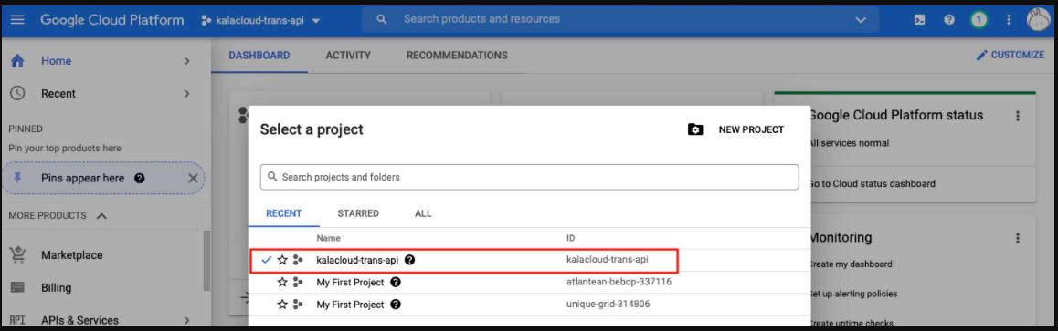Expand the Home submenu chevron
Screen dimensions: 1058x331
pyautogui.click(x=187, y=60)
